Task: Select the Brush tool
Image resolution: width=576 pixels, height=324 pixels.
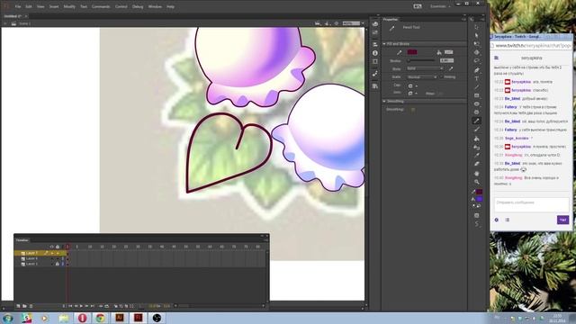Action: click(x=476, y=130)
